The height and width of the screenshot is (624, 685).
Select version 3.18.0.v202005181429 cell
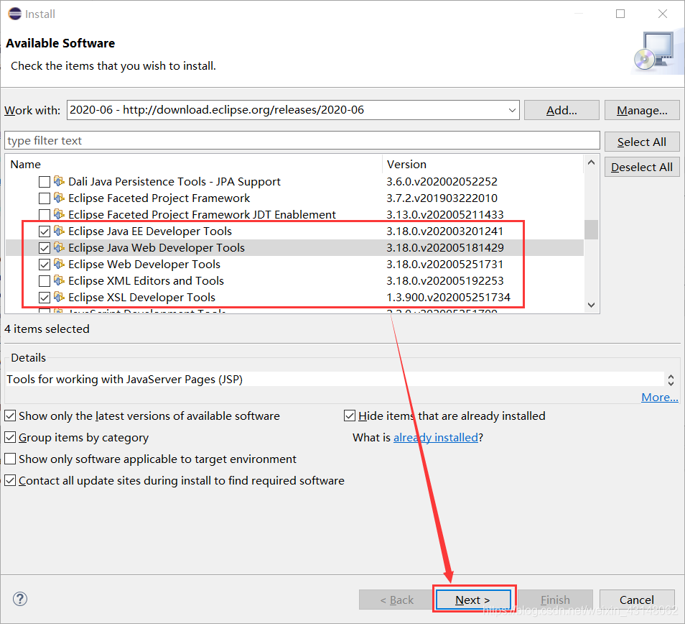445,247
